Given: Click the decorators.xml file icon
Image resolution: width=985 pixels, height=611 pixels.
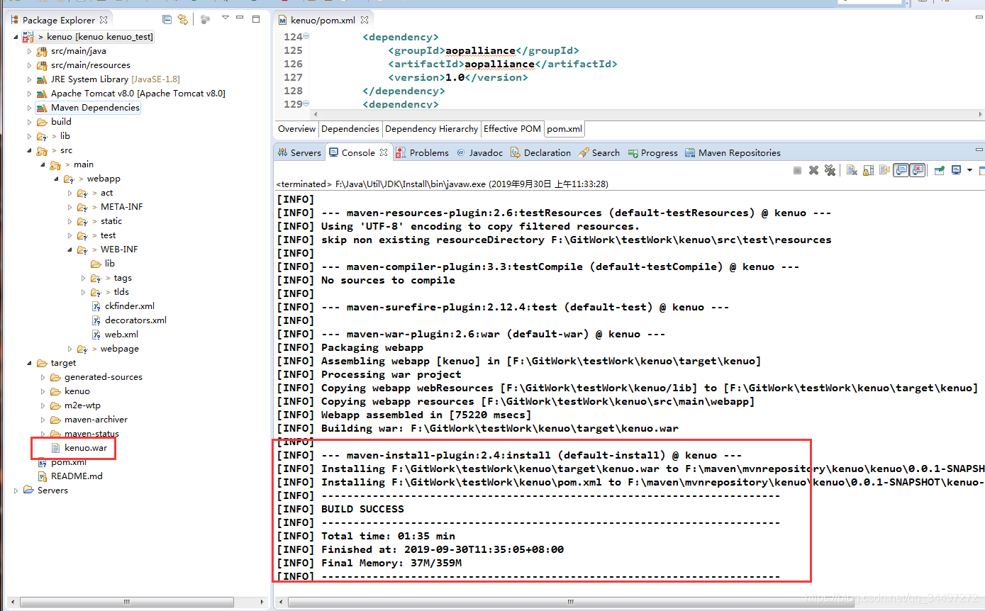Looking at the screenshot, I should (96, 320).
